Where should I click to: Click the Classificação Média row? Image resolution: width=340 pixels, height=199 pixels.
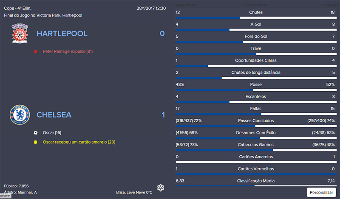coord(256,181)
